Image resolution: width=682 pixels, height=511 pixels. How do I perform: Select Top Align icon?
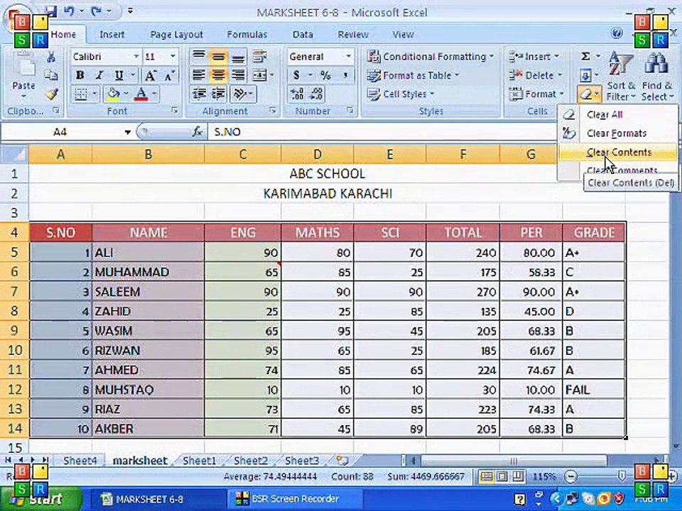click(199, 56)
